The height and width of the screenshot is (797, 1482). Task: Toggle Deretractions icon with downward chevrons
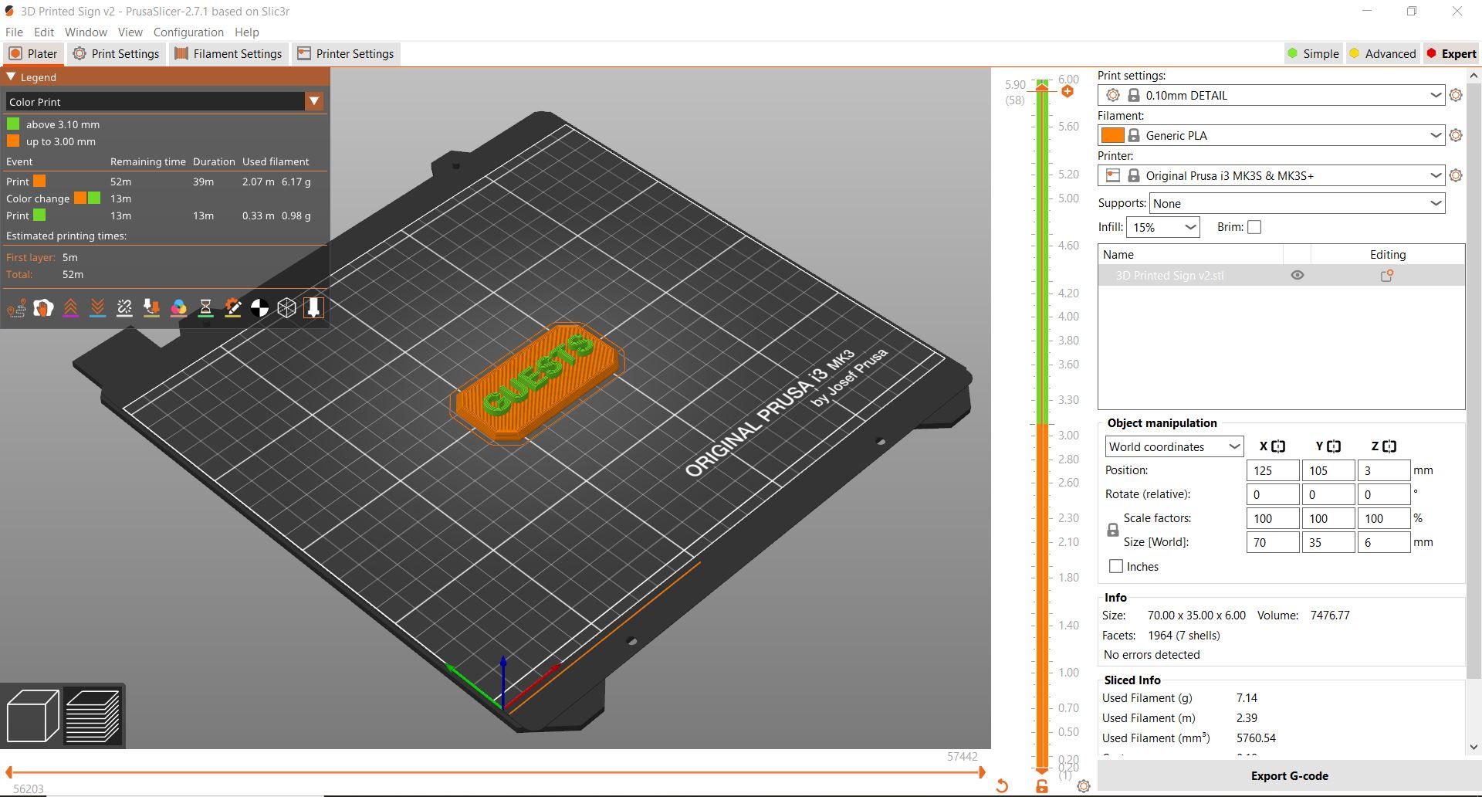click(97, 308)
